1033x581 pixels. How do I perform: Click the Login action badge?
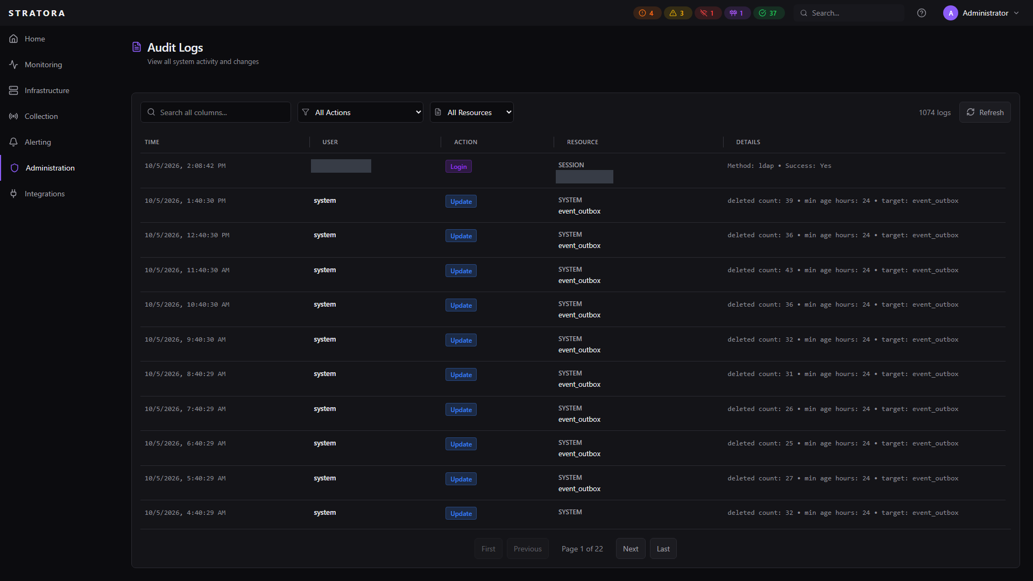[x=458, y=167]
